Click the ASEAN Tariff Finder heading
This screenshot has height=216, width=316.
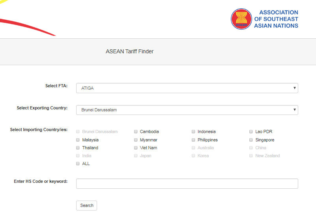tap(129, 51)
